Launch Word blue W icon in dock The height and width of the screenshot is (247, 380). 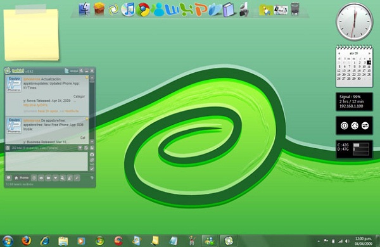[172, 10]
